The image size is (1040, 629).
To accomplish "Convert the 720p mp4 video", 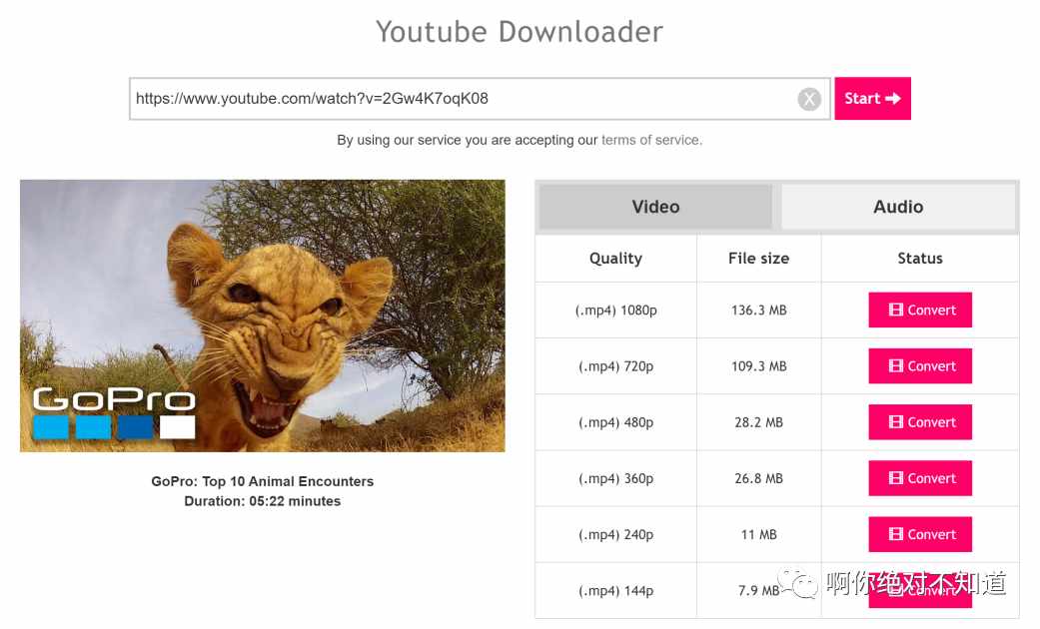I will tap(920, 365).
